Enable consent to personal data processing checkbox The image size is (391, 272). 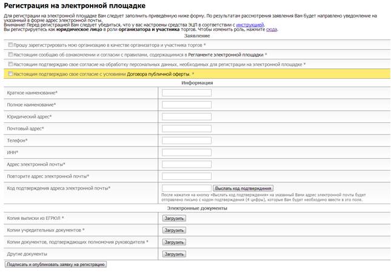click(10, 64)
